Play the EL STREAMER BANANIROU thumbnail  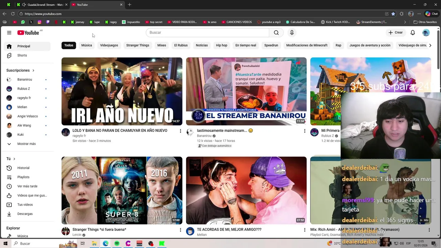tap(246, 91)
